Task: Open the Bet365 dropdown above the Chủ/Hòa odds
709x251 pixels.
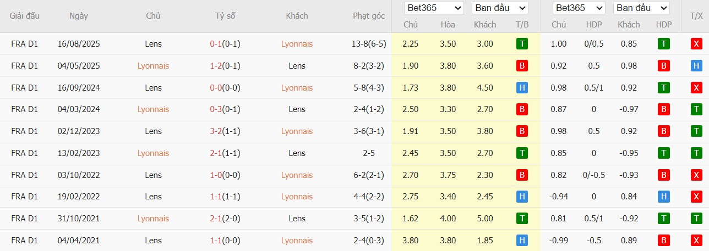Action: [434, 8]
